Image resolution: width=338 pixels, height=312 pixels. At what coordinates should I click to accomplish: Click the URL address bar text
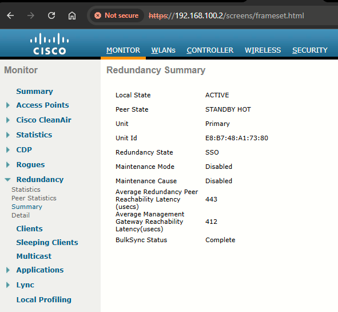(x=226, y=15)
